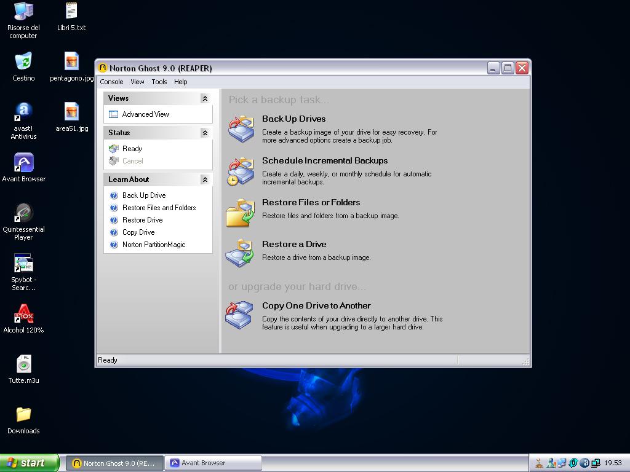Click the Schedule Incremental Backups clock icon
This screenshot has width=630, height=472.
pyautogui.click(x=233, y=181)
